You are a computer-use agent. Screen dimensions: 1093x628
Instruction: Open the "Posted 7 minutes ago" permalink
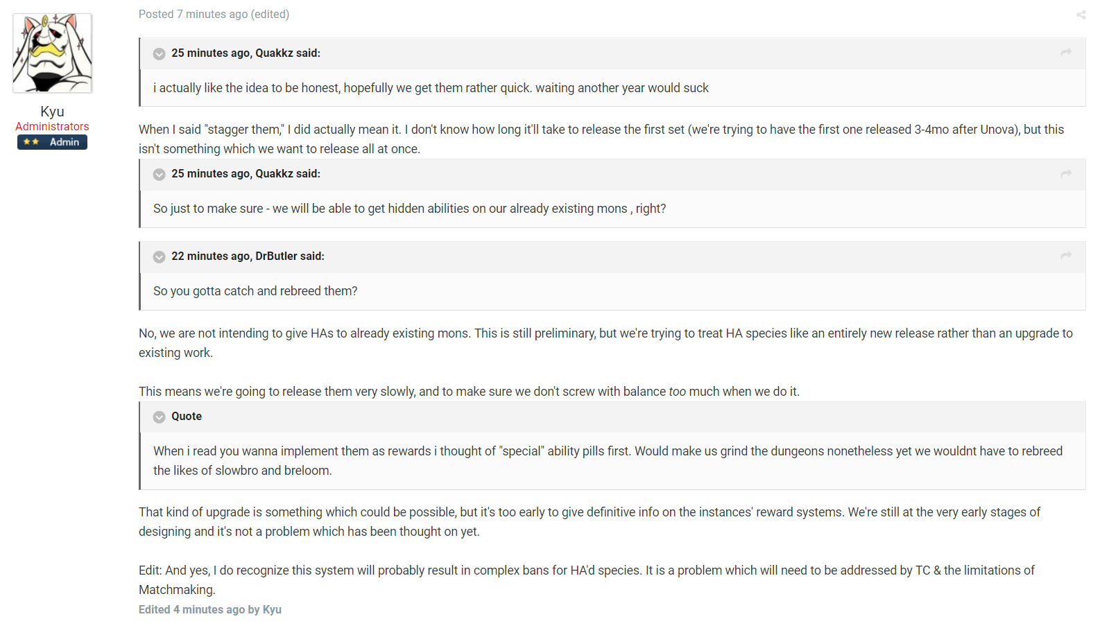click(193, 15)
